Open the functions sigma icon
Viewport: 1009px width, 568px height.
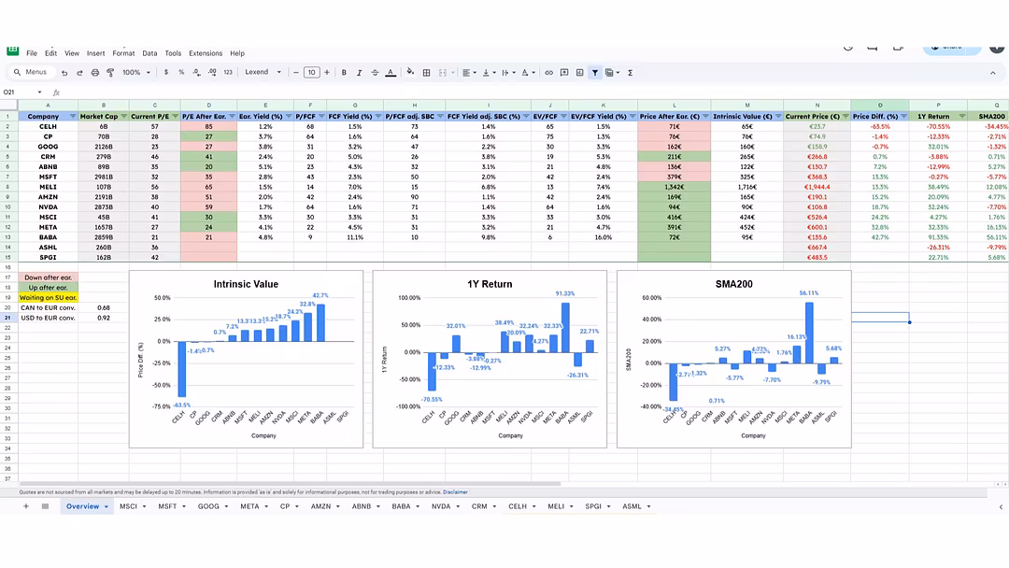(631, 72)
